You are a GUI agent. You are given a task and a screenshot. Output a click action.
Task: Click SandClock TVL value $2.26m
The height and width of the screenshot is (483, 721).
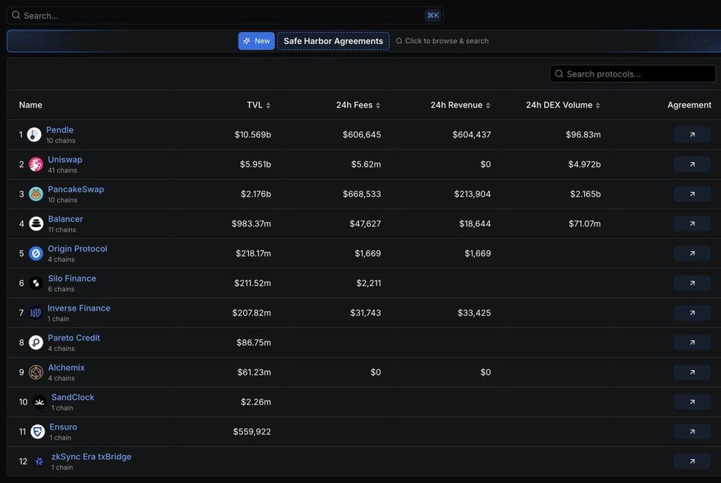(x=256, y=402)
